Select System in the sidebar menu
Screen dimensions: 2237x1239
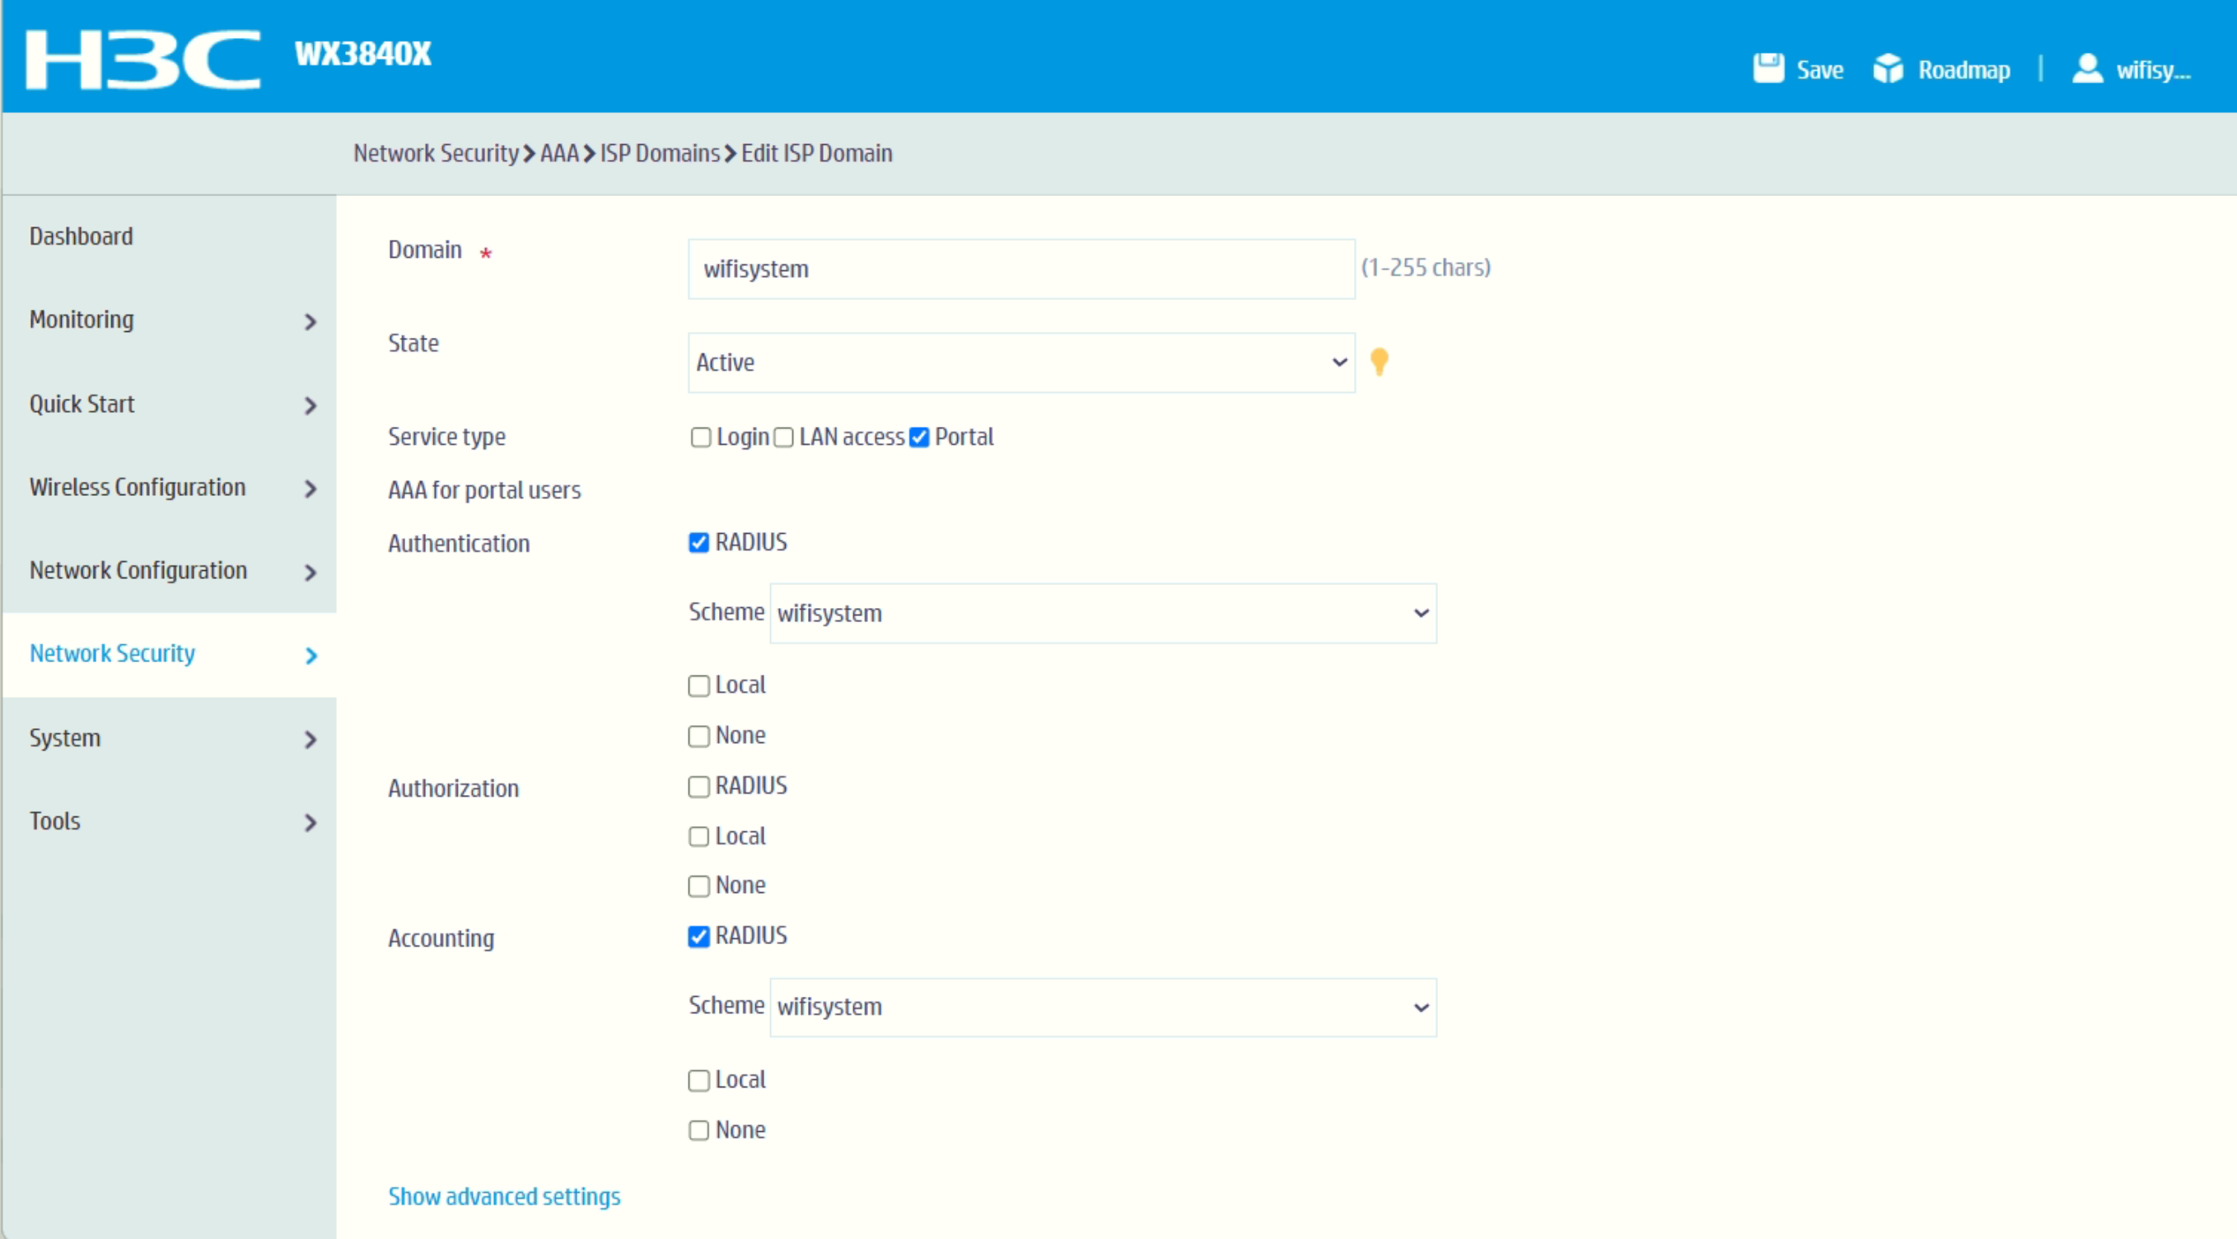click(65, 737)
